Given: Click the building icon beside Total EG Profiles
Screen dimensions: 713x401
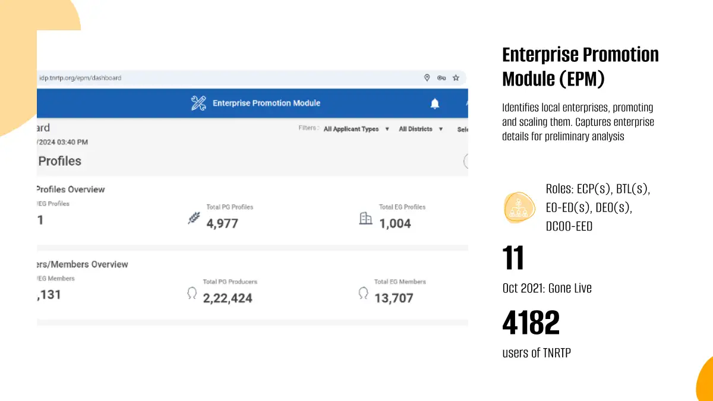Looking at the screenshot, I should tap(366, 219).
